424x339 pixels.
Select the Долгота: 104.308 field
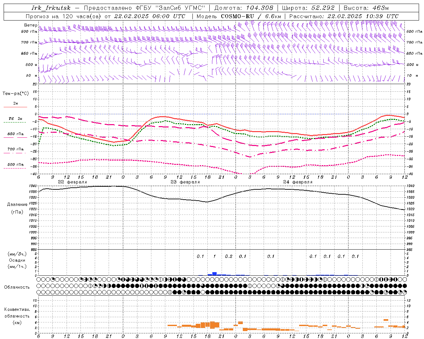[x=244, y=8]
